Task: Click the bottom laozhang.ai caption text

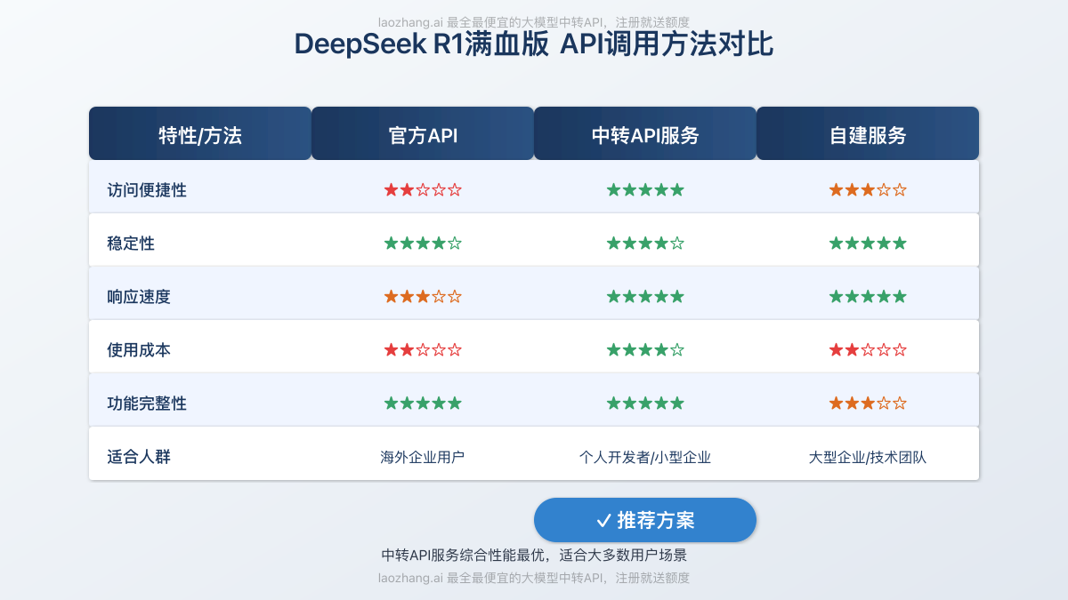Action: click(x=534, y=578)
